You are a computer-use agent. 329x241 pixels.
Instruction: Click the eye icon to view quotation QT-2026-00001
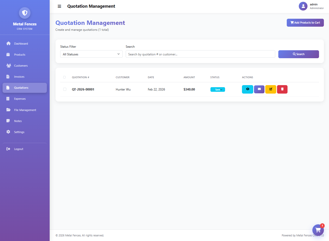click(x=247, y=89)
